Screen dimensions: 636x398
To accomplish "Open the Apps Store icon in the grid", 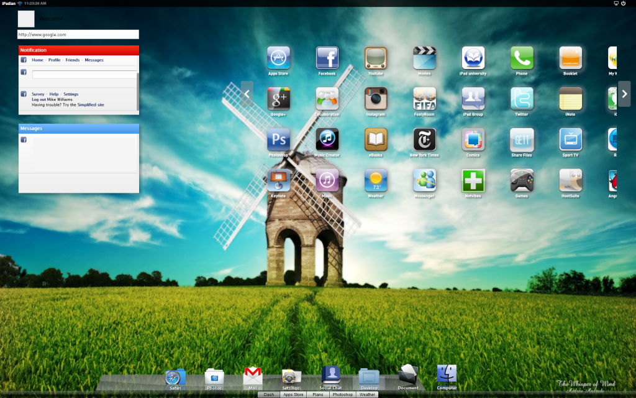I will 278,58.
